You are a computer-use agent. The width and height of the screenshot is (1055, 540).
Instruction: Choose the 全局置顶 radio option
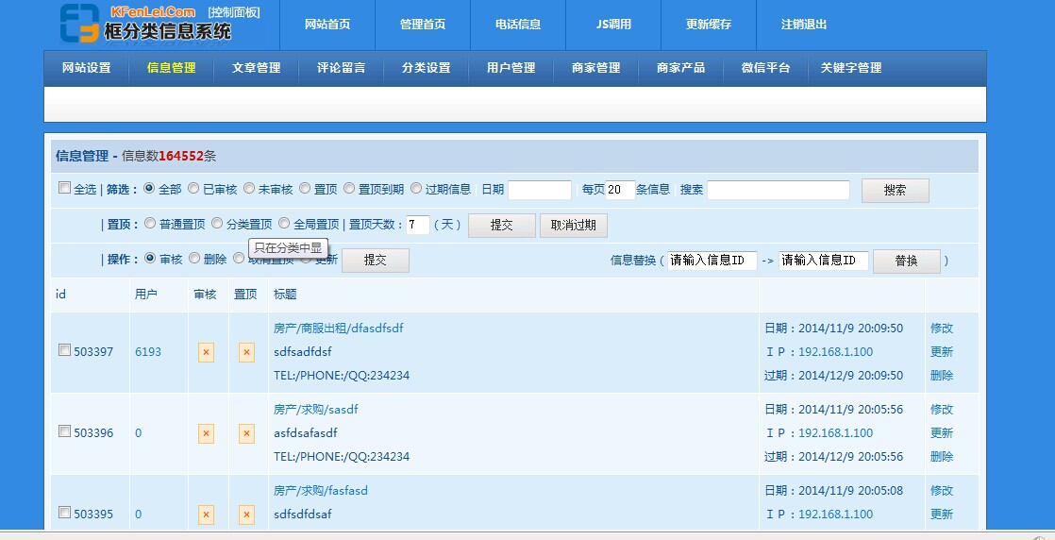[284, 224]
